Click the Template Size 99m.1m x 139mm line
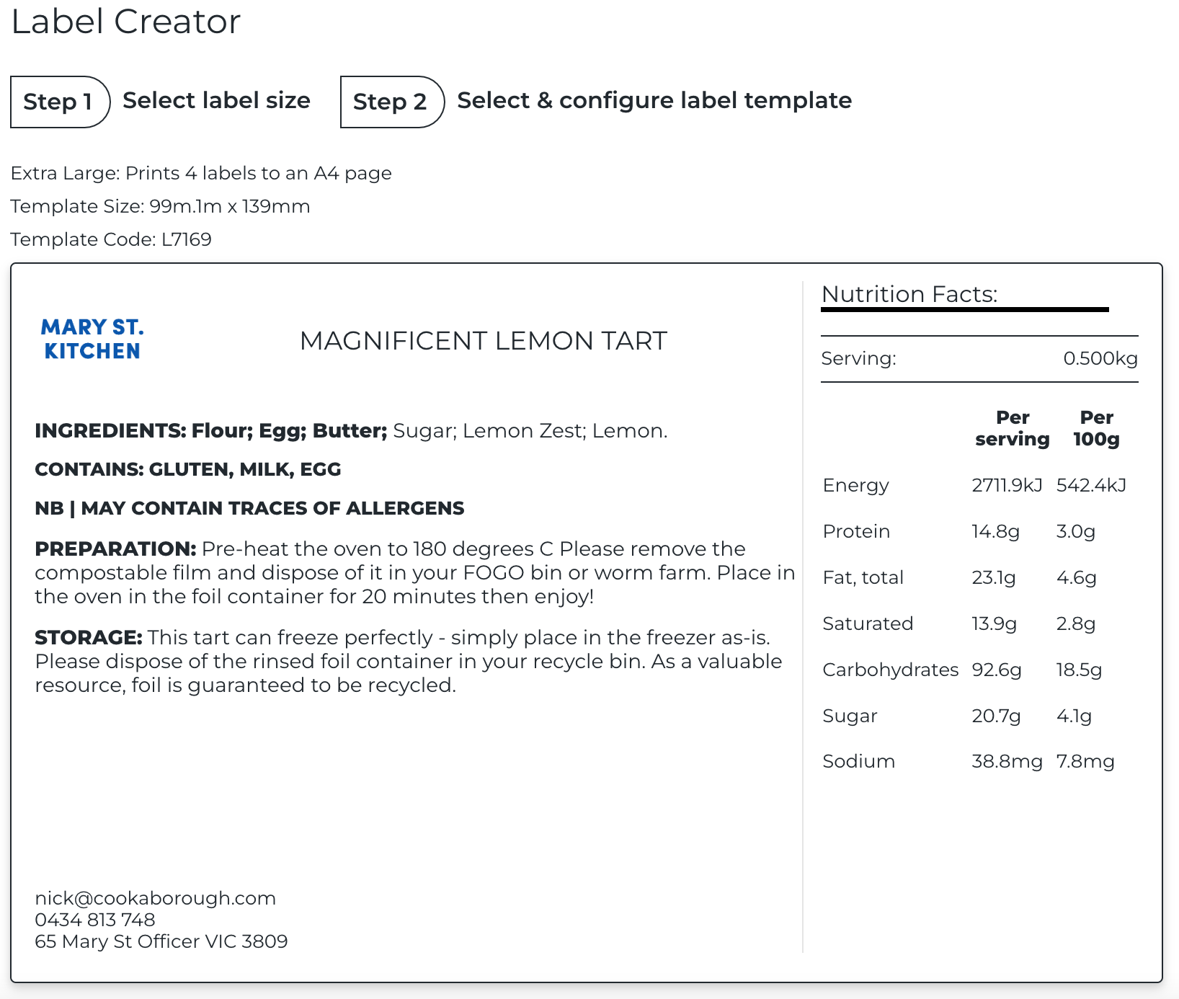The height and width of the screenshot is (999, 1179). (160, 206)
